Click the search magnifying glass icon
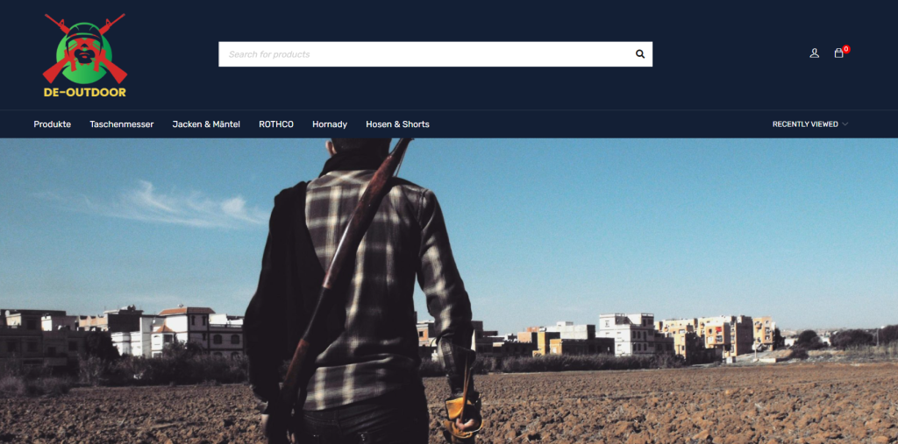 click(x=640, y=54)
